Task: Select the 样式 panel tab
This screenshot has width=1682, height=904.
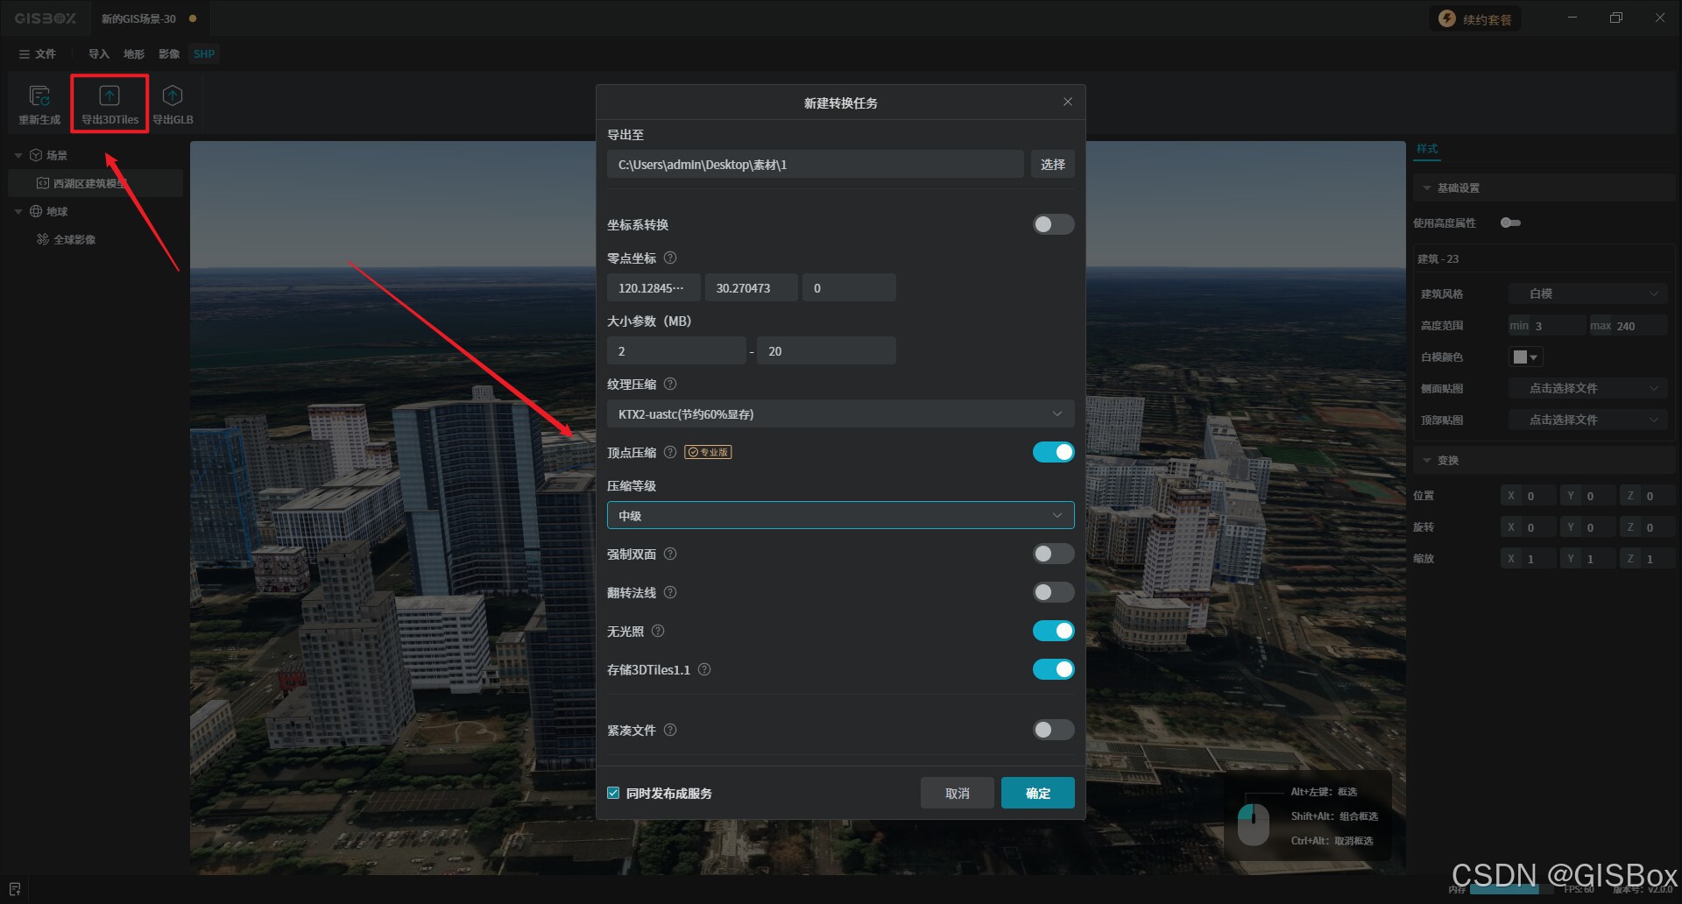Action: point(1427,149)
